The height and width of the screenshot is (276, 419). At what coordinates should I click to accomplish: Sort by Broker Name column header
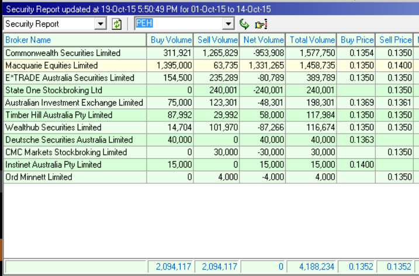point(75,40)
